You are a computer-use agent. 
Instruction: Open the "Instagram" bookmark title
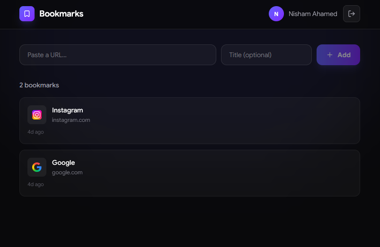point(67,110)
